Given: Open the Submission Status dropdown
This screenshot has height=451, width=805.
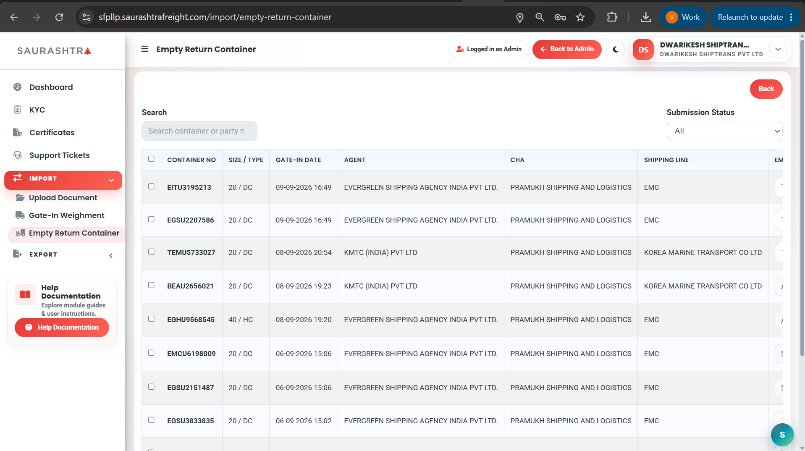Looking at the screenshot, I should pos(724,131).
